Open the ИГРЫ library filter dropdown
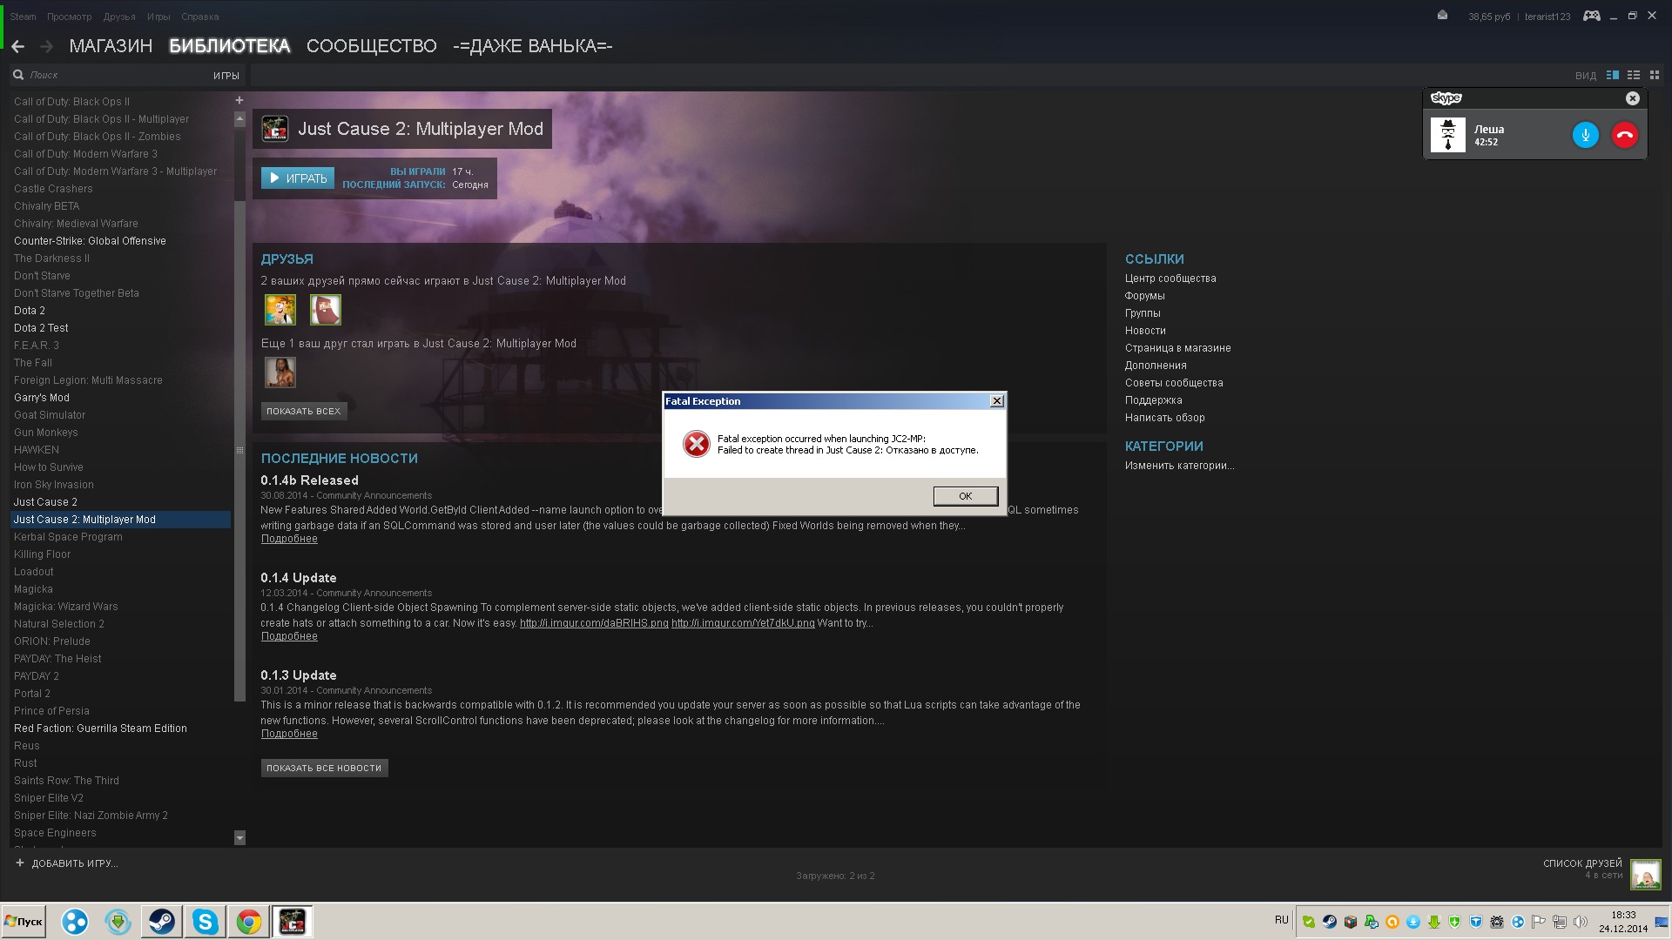The height and width of the screenshot is (940, 1672). coord(226,76)
